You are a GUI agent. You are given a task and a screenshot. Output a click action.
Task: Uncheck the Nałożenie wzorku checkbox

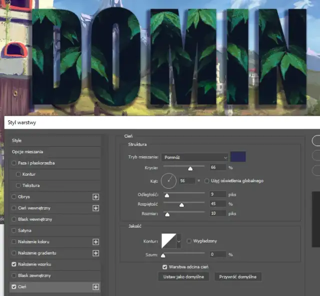tap(13, 265)
